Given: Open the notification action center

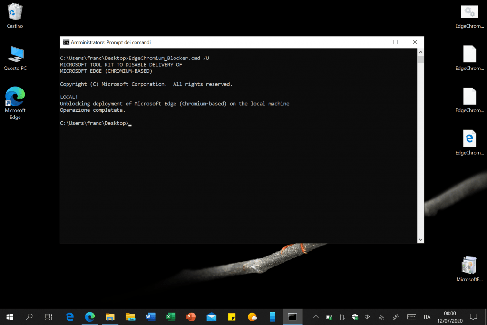Looking at the screenshot, I should [473, 316].
